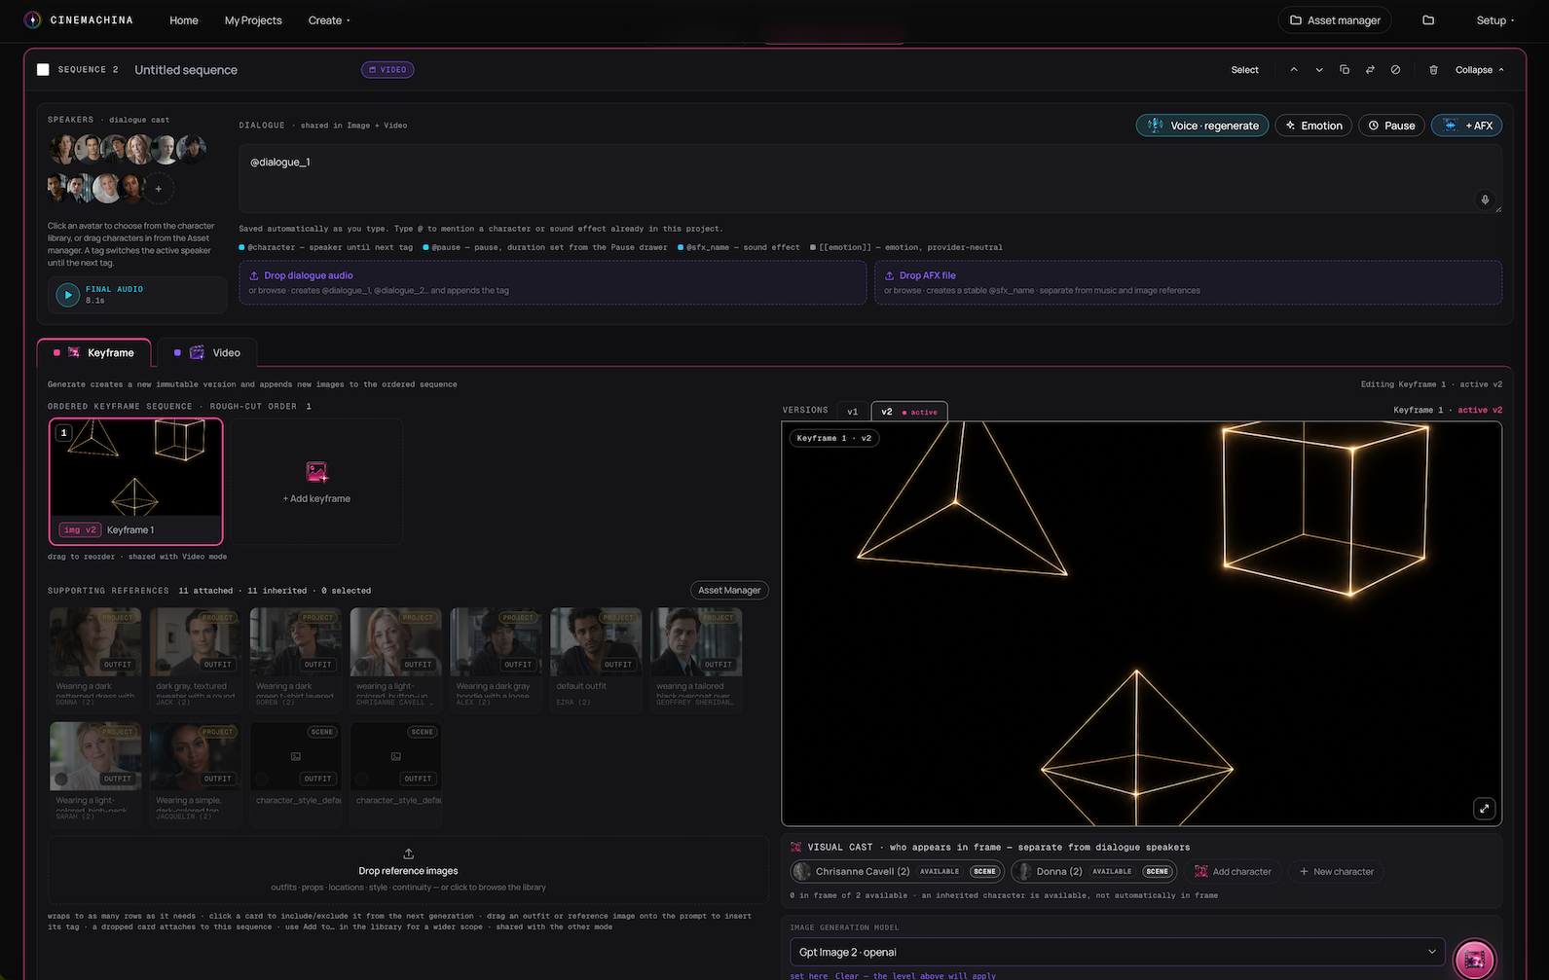Open the Create dropdown menu
The width and height of the screenshot is (1549, 980).
(x=329, y=20)
